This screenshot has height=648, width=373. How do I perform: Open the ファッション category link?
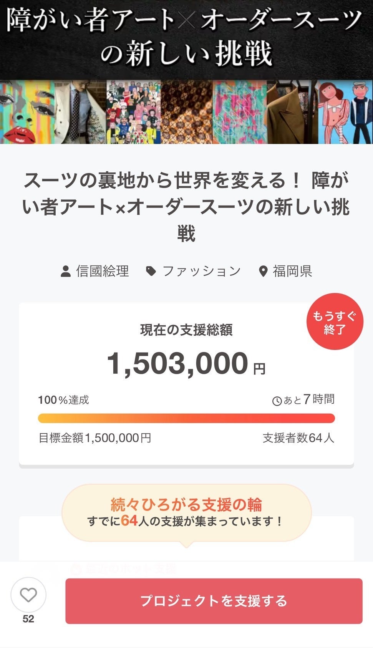click(x=201, y=271)
